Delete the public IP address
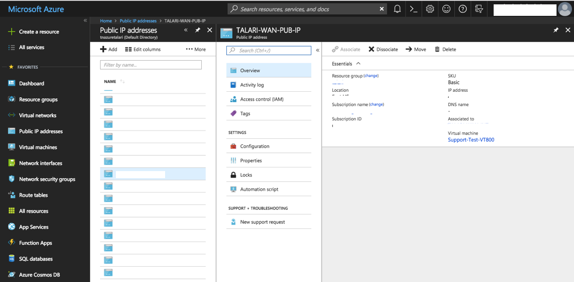574x282 pixels. tap(445, 49)
